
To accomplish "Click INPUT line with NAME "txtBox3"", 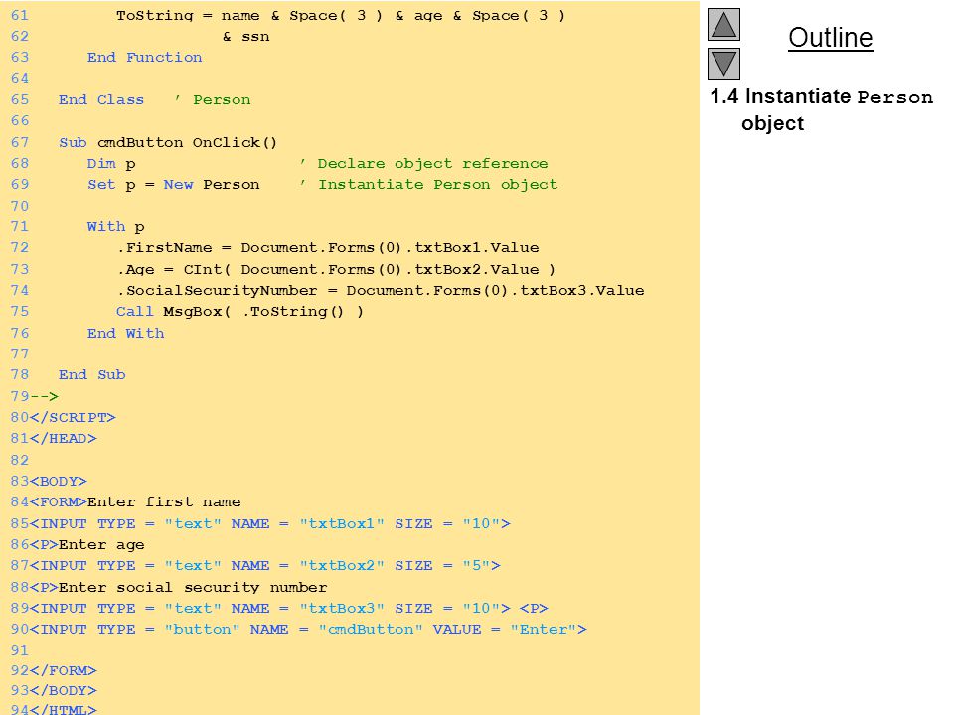I will pos(289,608).
